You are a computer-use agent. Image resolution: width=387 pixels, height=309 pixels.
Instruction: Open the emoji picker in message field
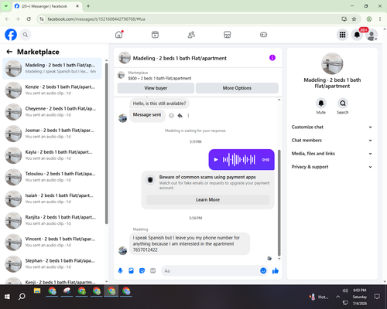coord(263,270)
